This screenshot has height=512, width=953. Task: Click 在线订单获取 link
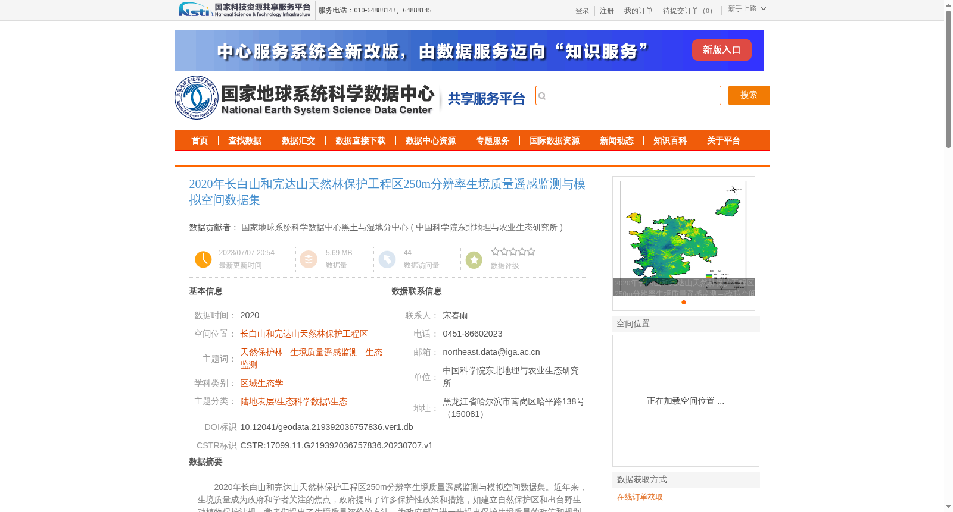coord(640,497)
